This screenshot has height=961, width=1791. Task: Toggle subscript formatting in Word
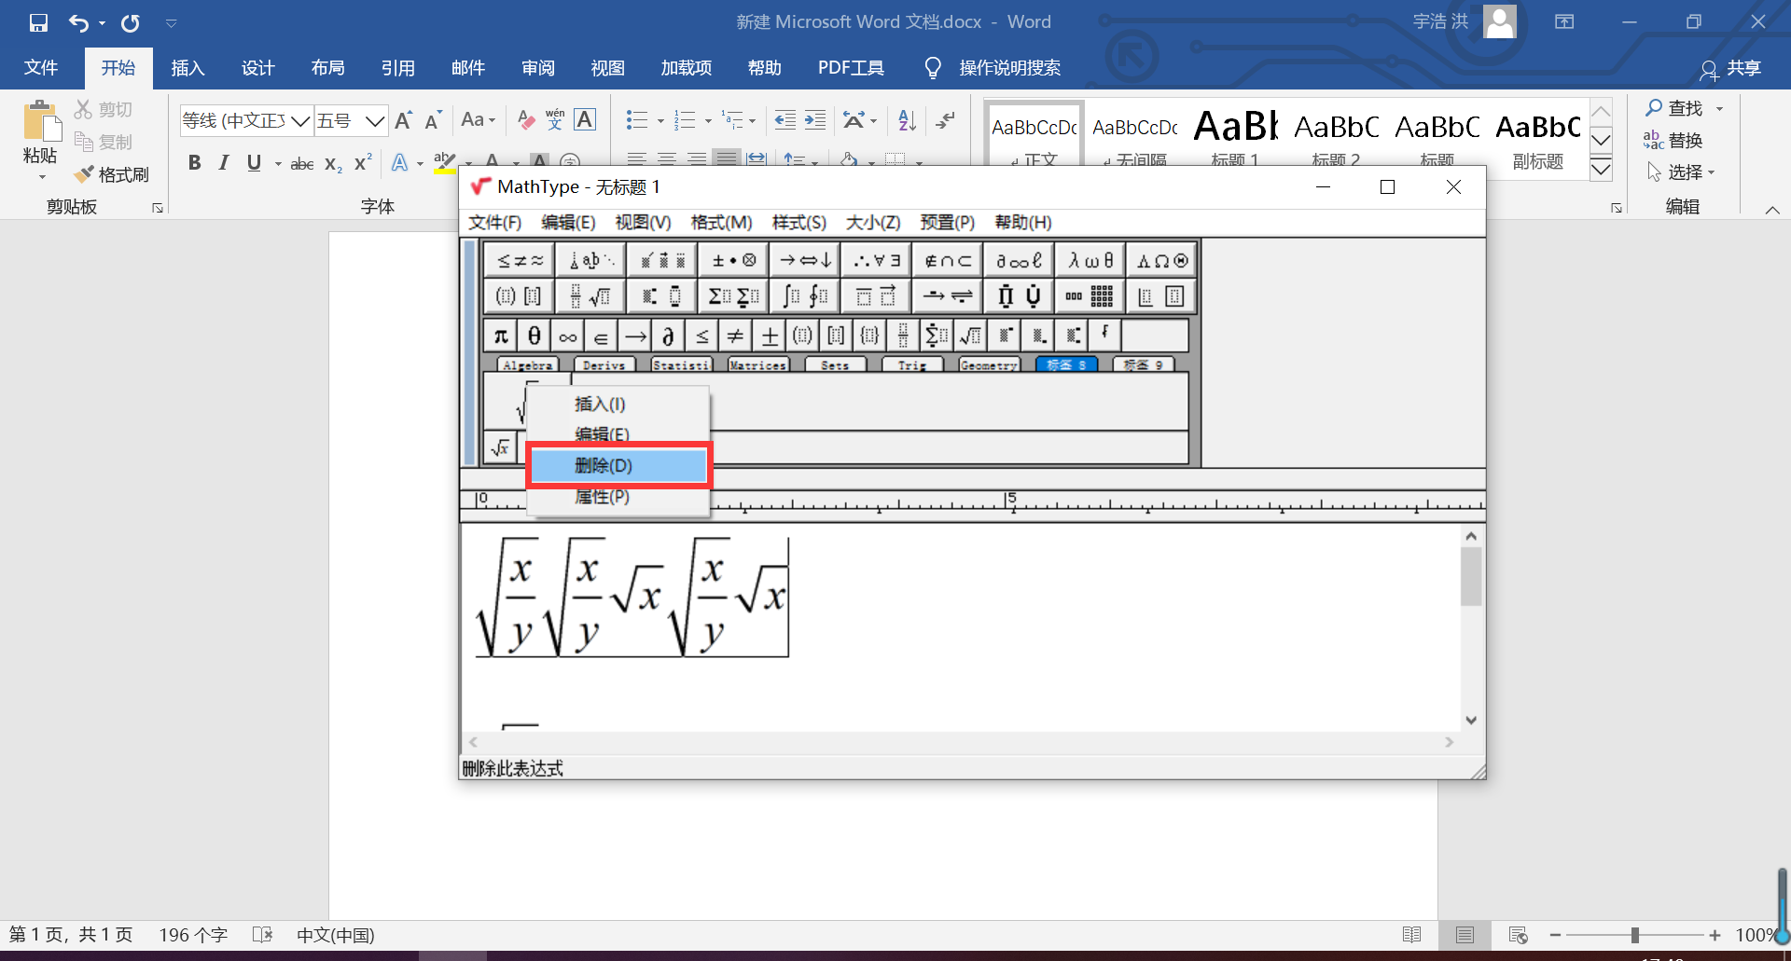point(333,164)
